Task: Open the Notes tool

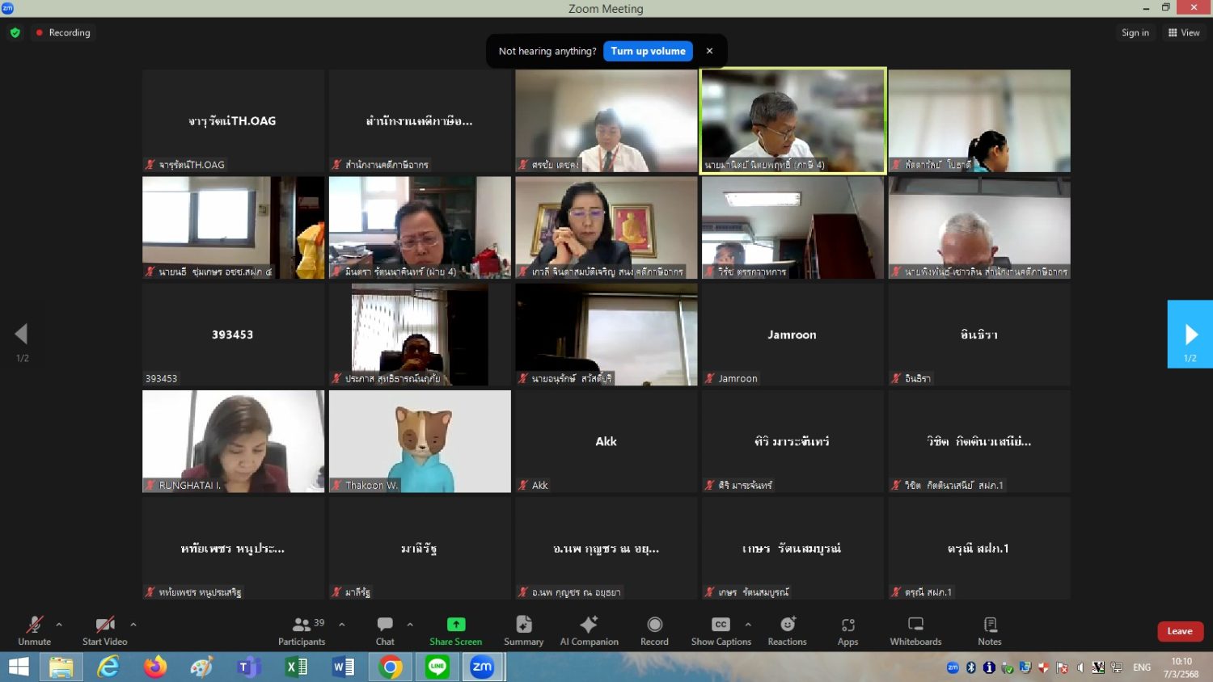Action: click(990, 630)
